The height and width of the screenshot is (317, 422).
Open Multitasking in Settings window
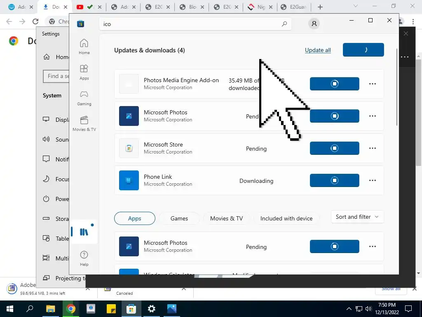tap(56, 258)
